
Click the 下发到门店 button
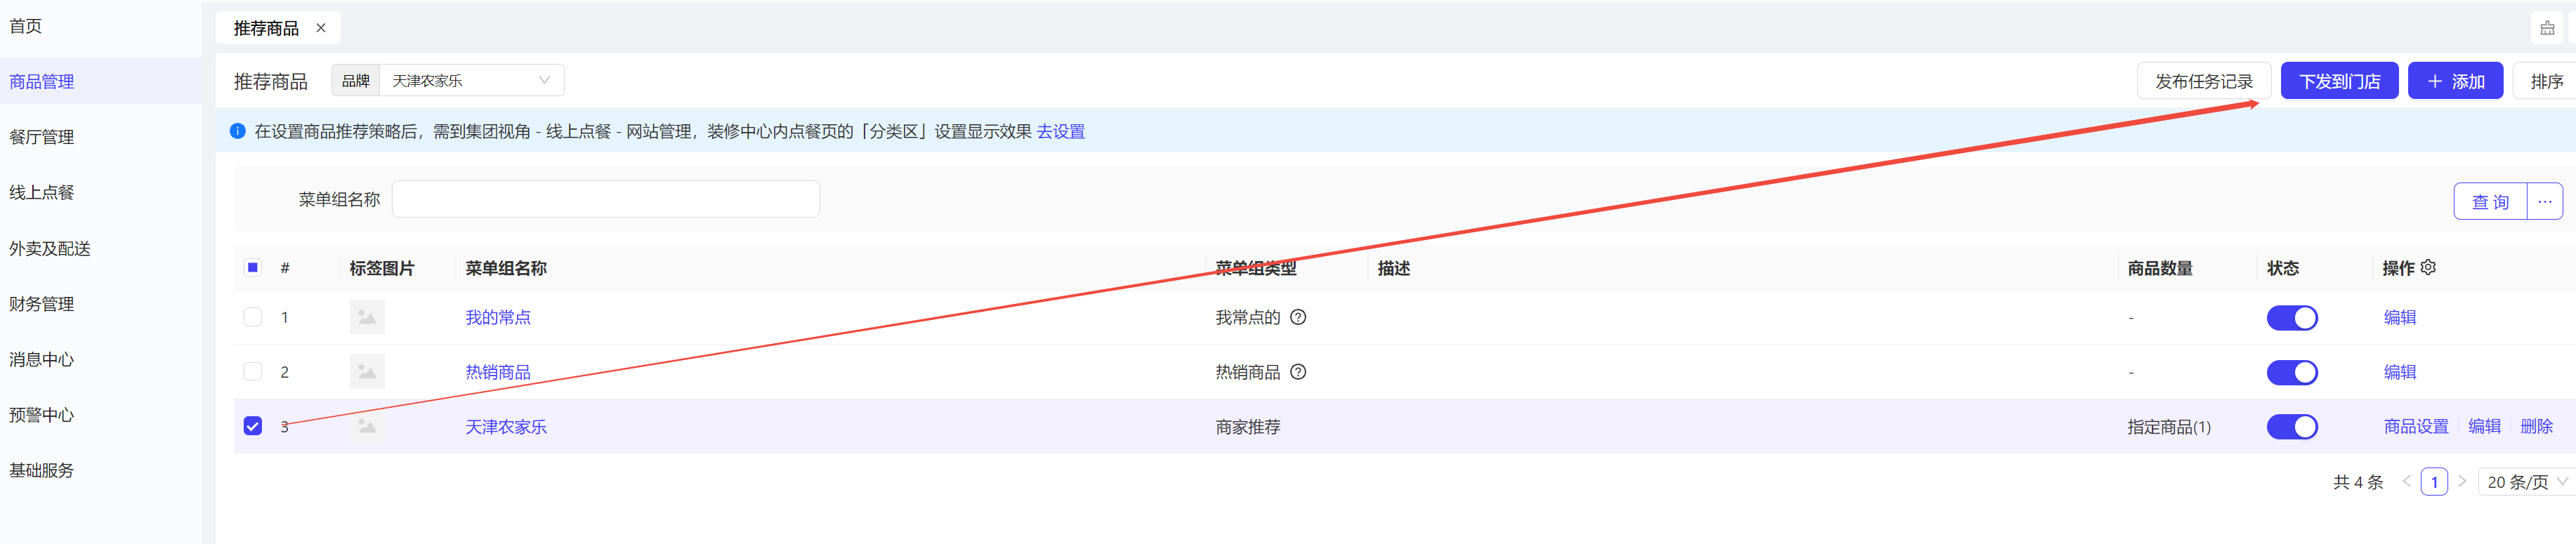point(2338,81)
